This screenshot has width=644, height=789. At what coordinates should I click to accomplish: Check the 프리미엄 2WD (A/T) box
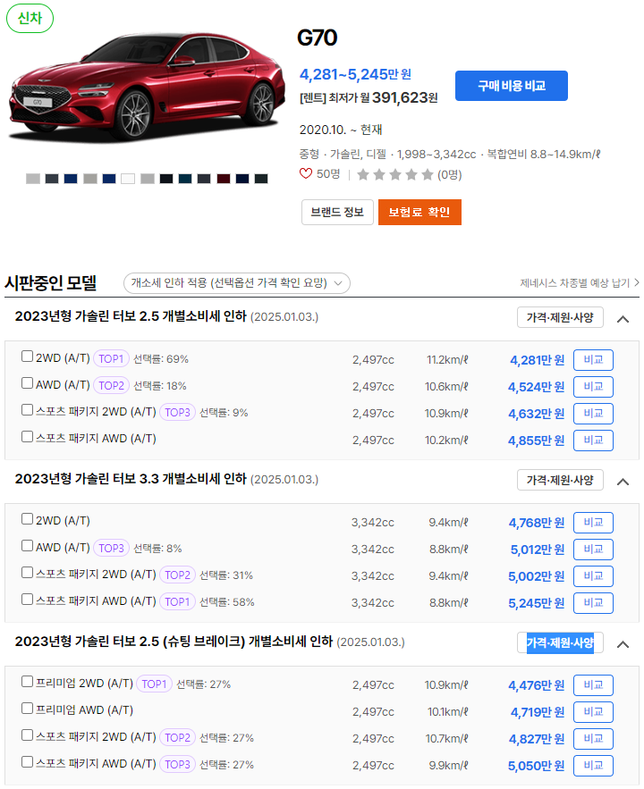coord(27,682)
